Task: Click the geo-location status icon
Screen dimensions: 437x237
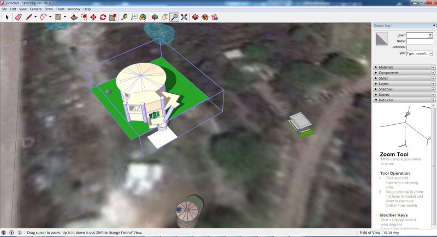Action: 4,233
